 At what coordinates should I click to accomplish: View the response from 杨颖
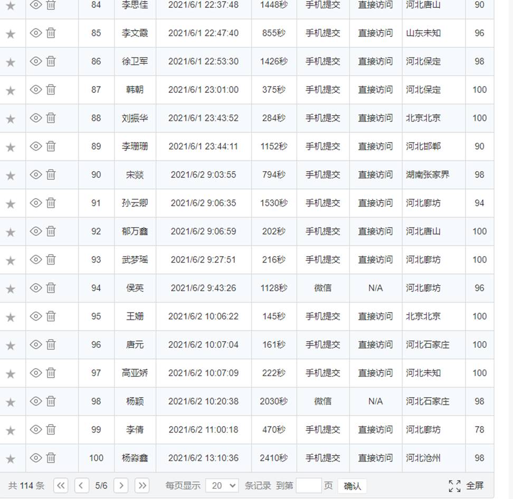coord(35,401)
